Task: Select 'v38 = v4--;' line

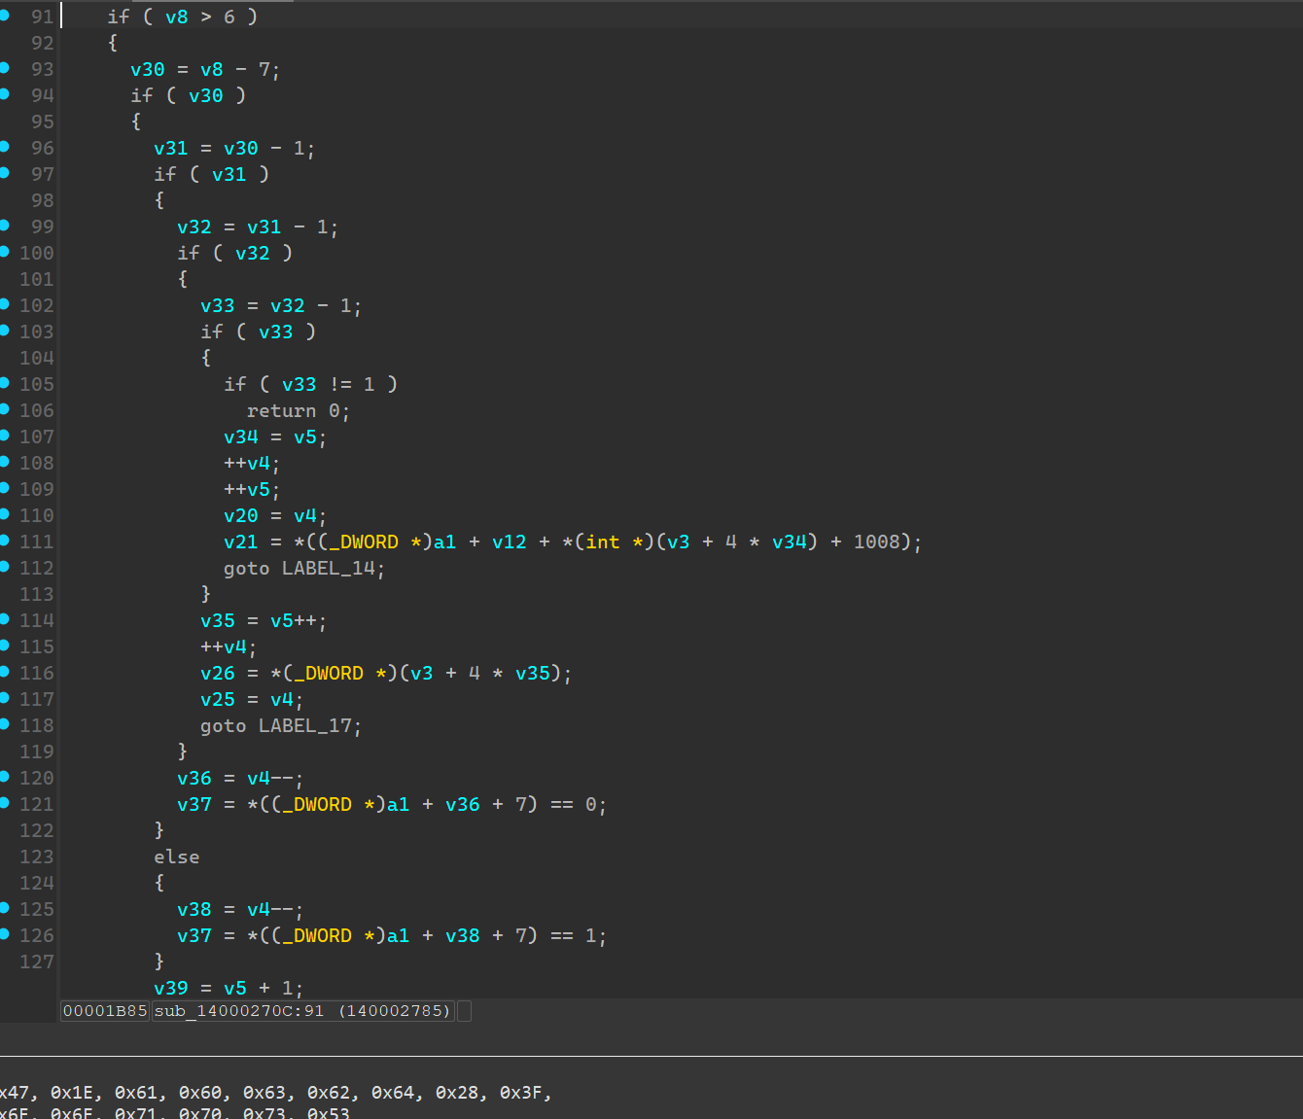Action: (240, 909)
